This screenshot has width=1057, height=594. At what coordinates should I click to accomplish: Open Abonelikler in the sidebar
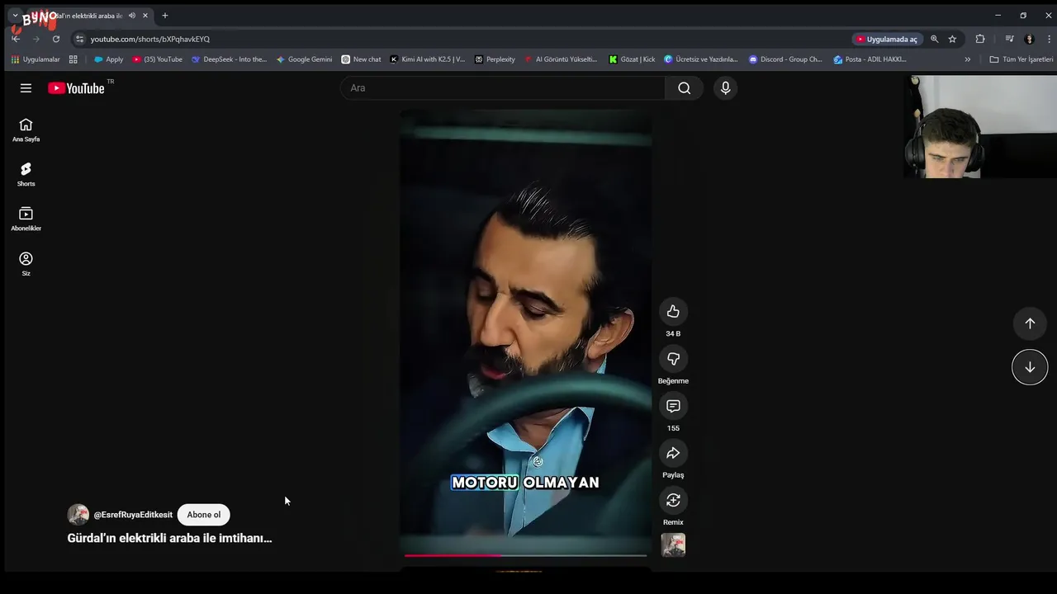(26, 219)
